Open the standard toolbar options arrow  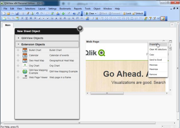82,14
